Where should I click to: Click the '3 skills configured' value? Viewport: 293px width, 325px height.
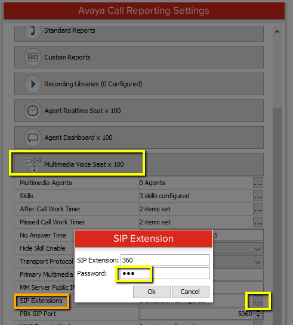(165, 196)
